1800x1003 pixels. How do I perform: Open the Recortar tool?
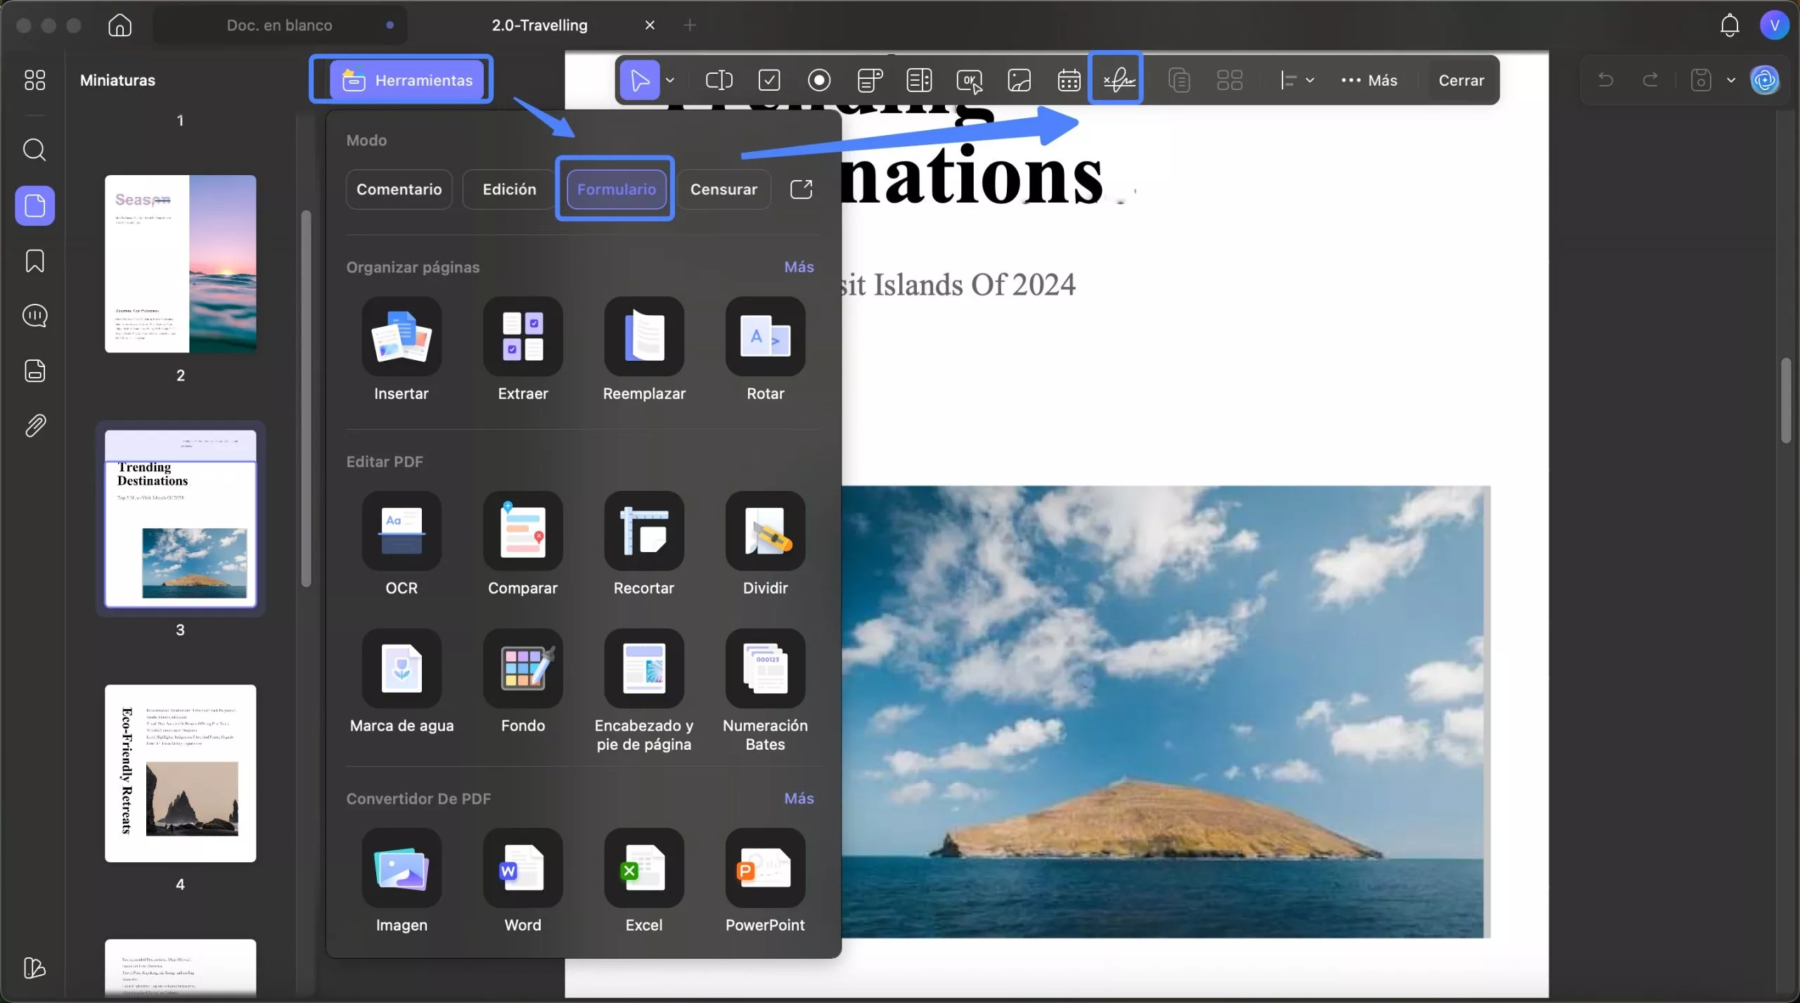click(x=644, y=544)
